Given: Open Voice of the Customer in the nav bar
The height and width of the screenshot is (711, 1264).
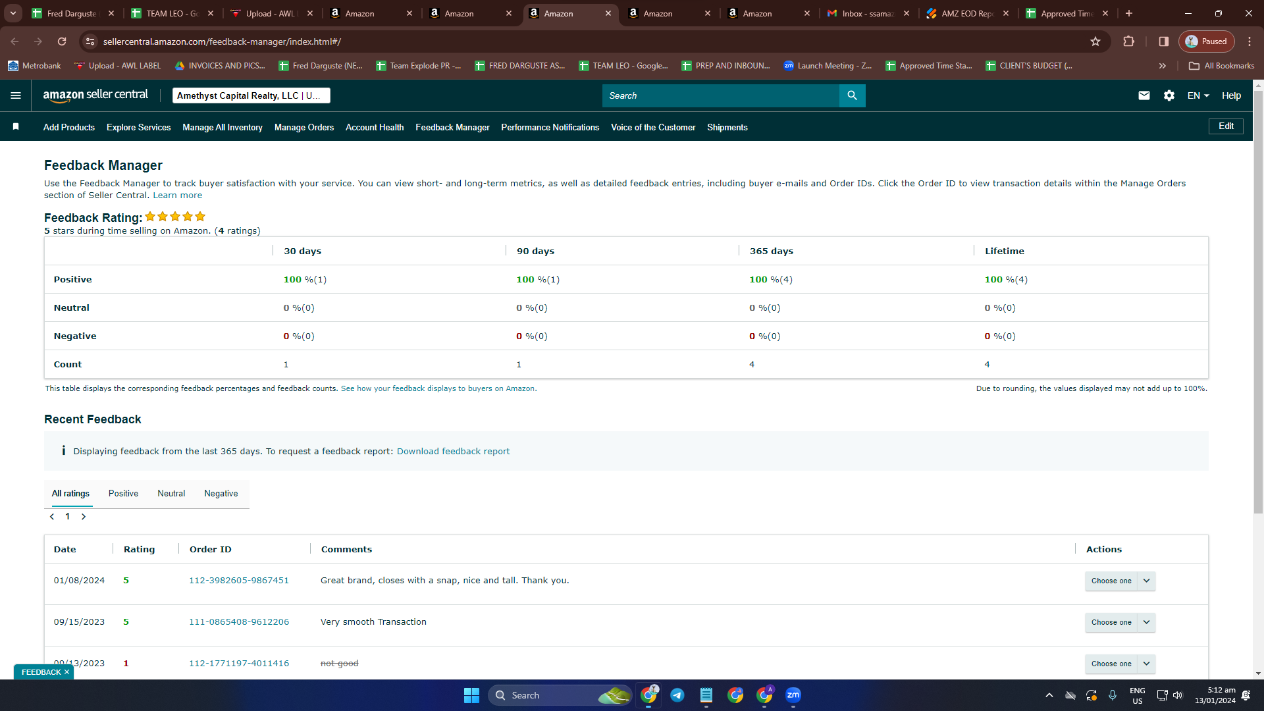Looking at the screenshot, I should (x=653, y=127).
